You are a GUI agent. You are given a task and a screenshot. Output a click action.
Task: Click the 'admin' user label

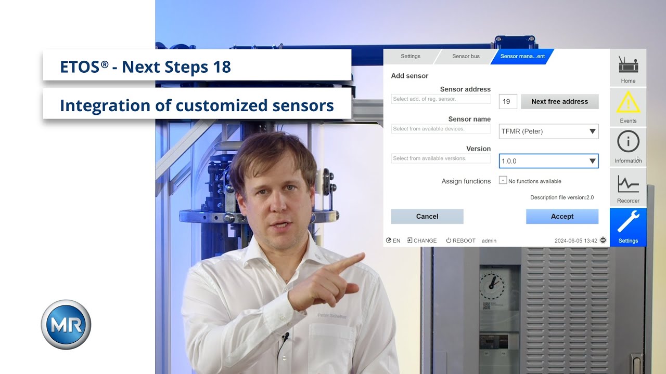[489, 241]
